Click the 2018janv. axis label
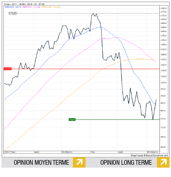The height and width of the screenshot is (177, 171). pos(67,152)
